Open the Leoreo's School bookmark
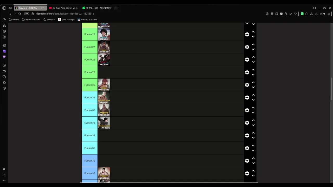Screen dimensions: 333x187 click(87, 19)
